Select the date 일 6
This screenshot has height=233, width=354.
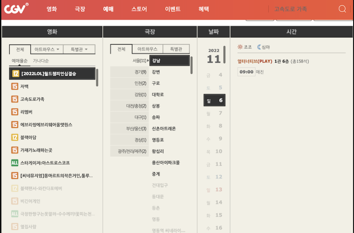[x=215, y=100]
